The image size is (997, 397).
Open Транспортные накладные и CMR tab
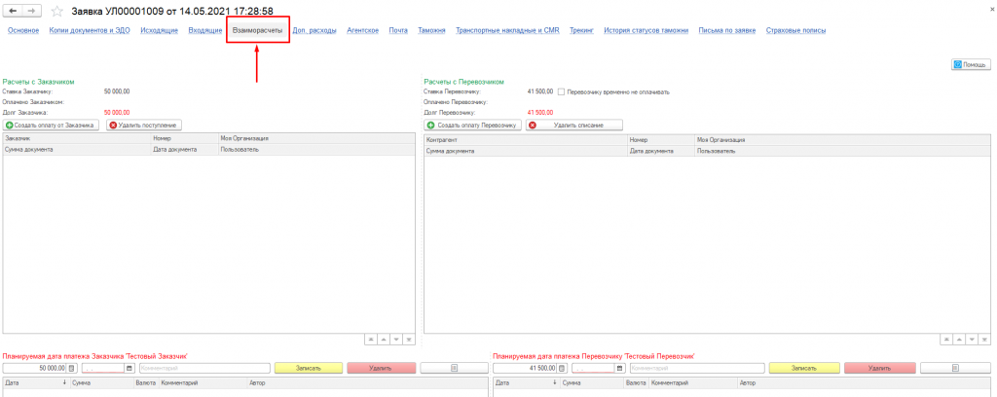[507, 30]
